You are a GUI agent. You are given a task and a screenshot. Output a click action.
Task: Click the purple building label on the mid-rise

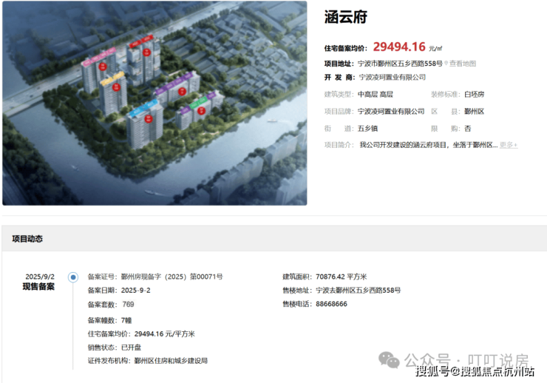pyautogui.click(x=174, y=84)
